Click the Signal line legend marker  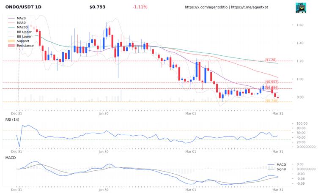coord(271,169)
